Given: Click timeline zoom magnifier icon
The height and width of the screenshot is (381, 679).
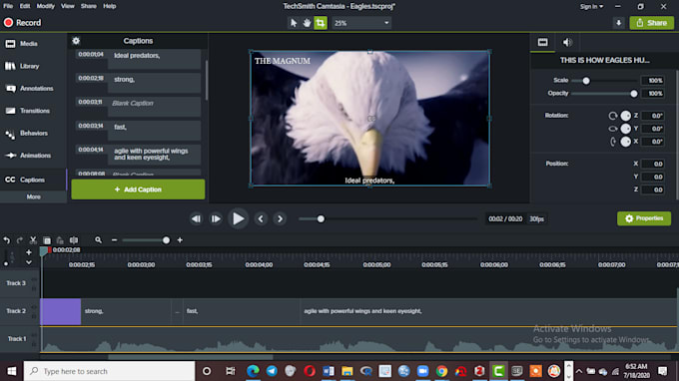Looking at the screenshot, I should coord(98,240).
